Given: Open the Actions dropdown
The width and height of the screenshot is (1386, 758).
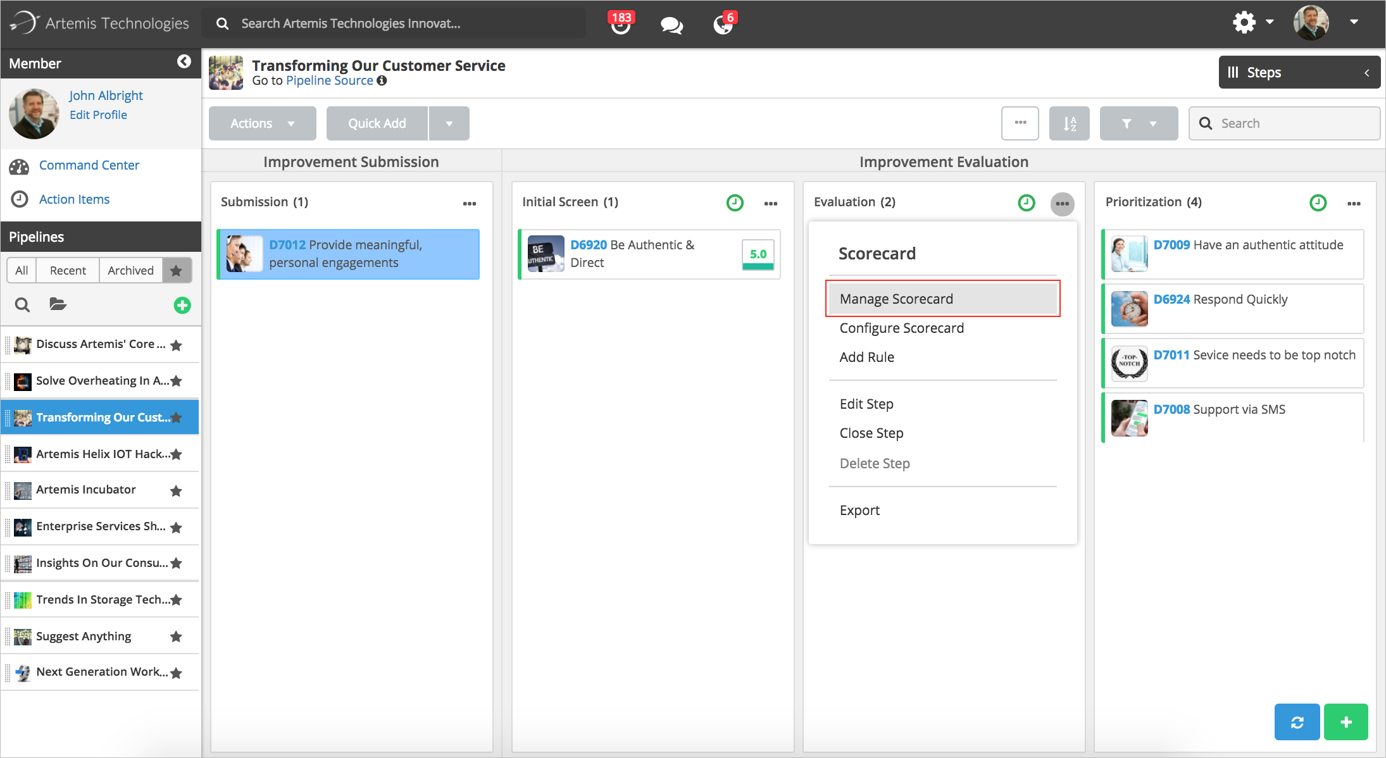Looking at the screenshot, I should pos(263,123).
